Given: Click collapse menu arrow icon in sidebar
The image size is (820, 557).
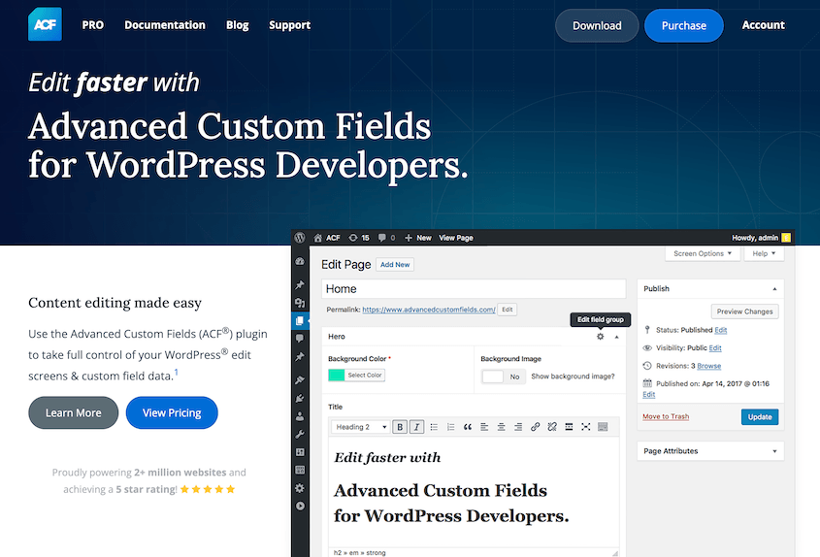Looking at the screenshot, I should pyautogui.click(x=300, y=506).
